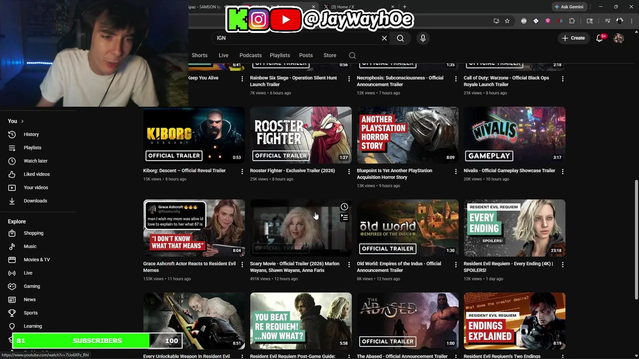Open the Endings Explained thumbnail
This screenshot has width=639, height=359.
[x=515, y=321]
